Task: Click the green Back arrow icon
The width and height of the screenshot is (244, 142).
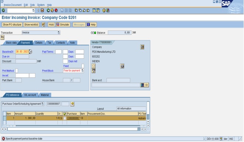Action: pyautogui.click(x=48, y=10)
